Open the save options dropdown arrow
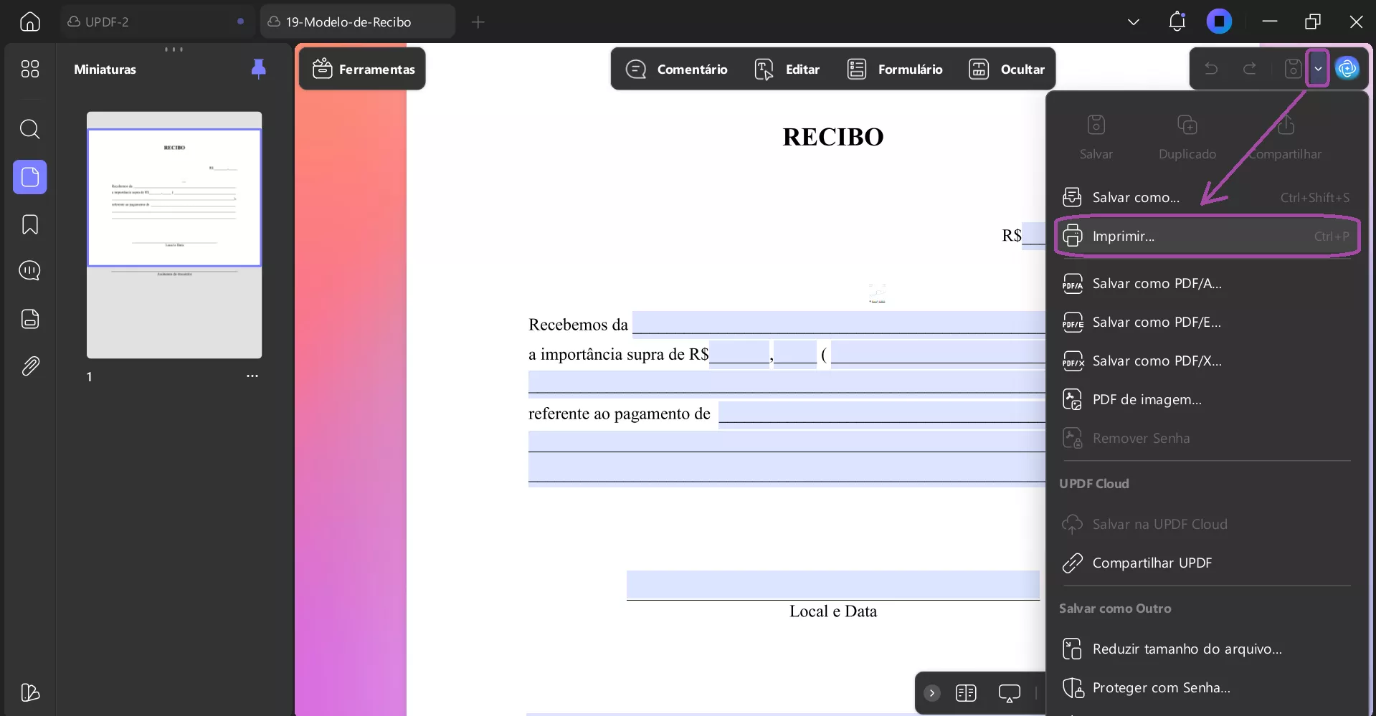 [x=1318, y=68]
